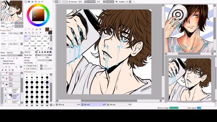Screen dimensions: 217x122
Task: Select the Move tool
Action: (26, 33)
